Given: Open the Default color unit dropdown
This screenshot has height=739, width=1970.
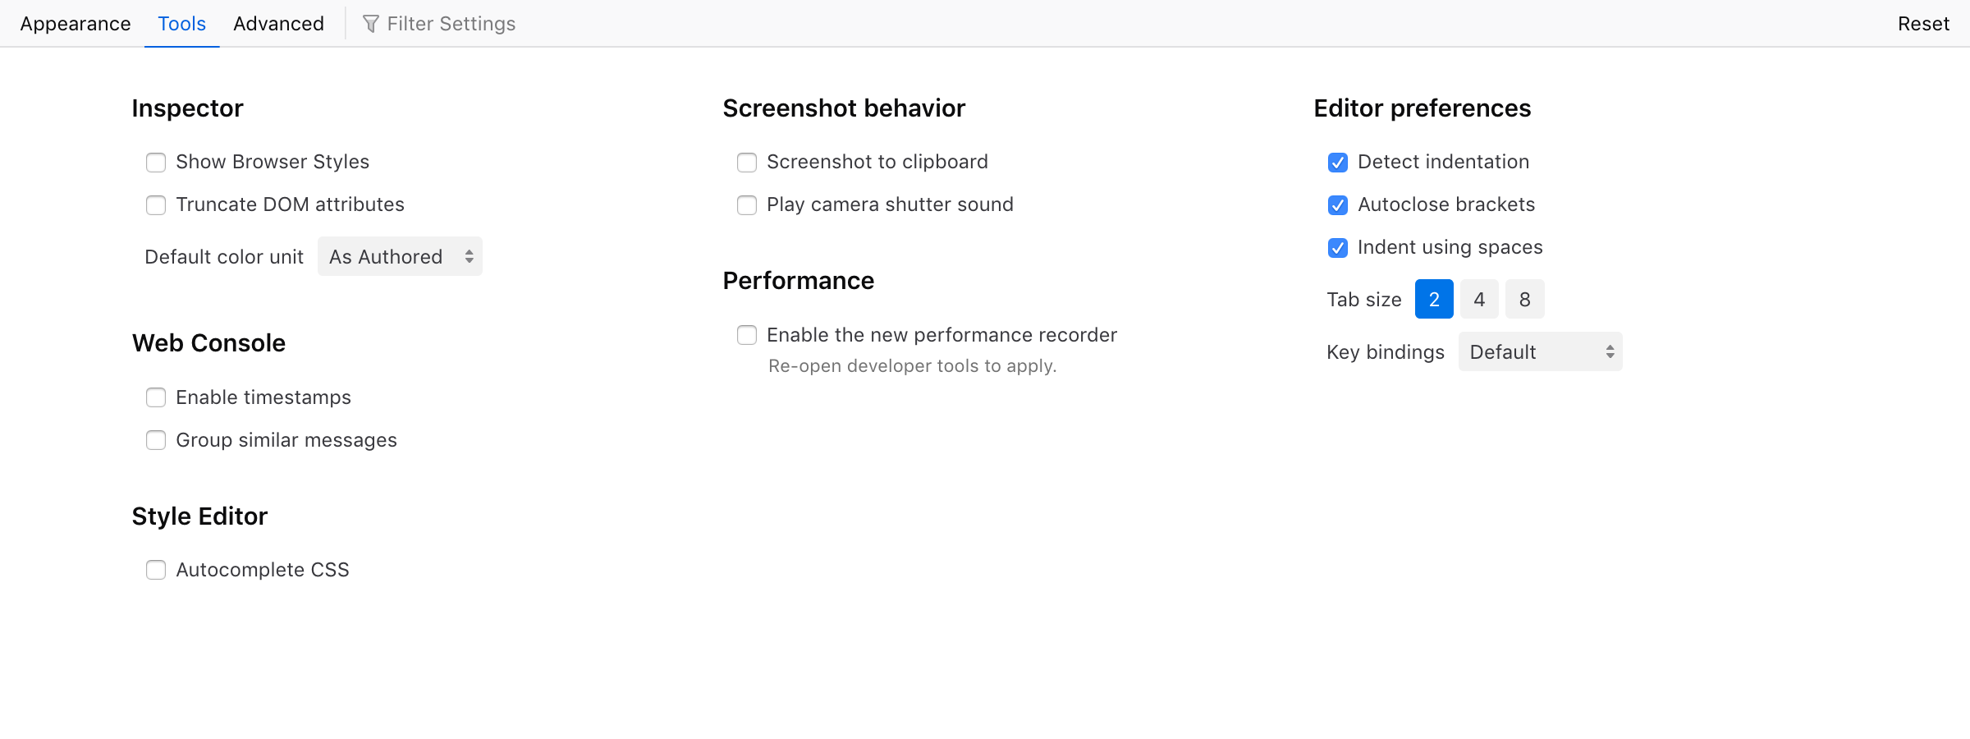Looking at the screenshot, I should pyautogui.click(x=400, y=256).
